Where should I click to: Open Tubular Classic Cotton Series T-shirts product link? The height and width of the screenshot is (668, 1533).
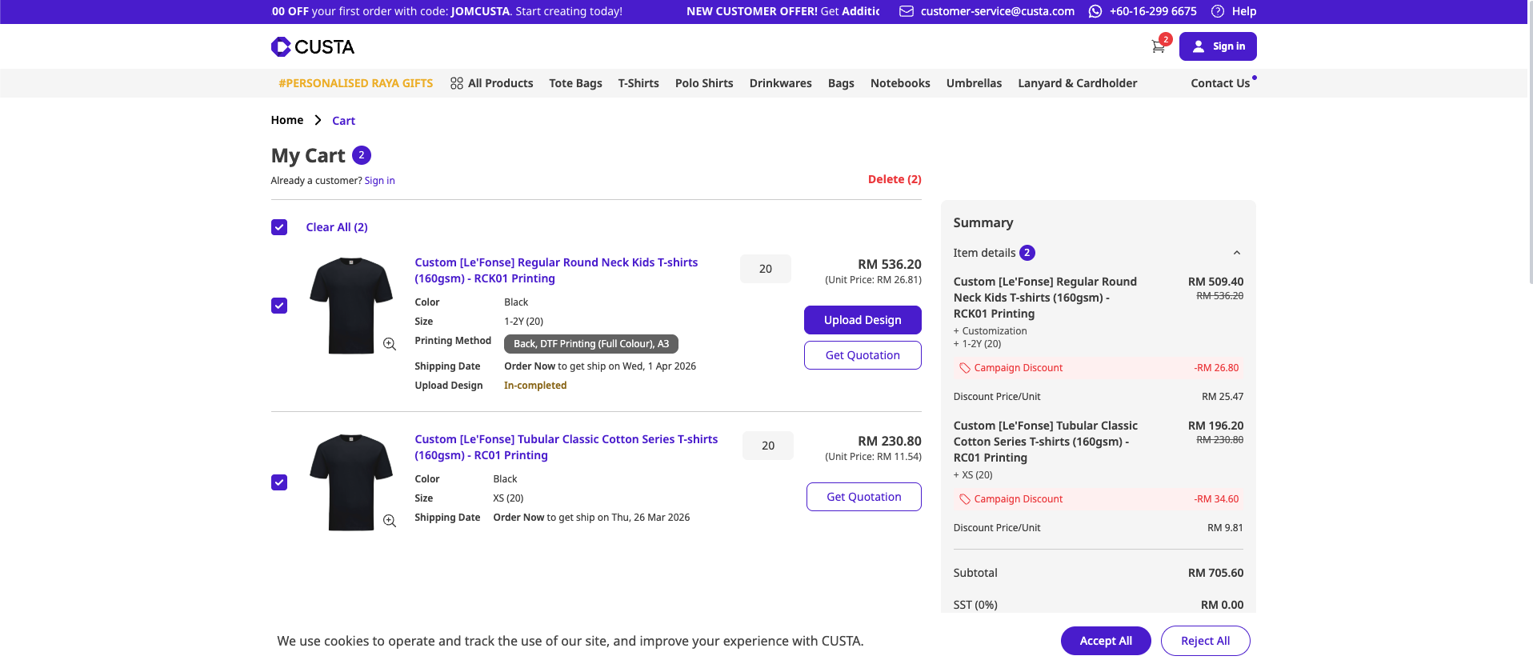coord(566,447)
